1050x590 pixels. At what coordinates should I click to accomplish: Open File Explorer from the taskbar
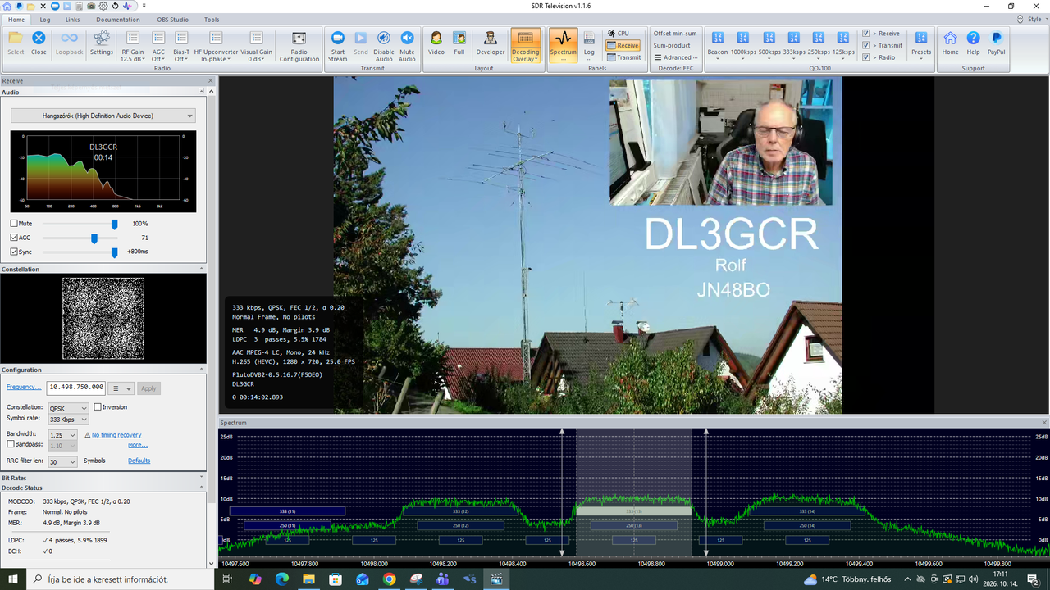coord(308,579)
